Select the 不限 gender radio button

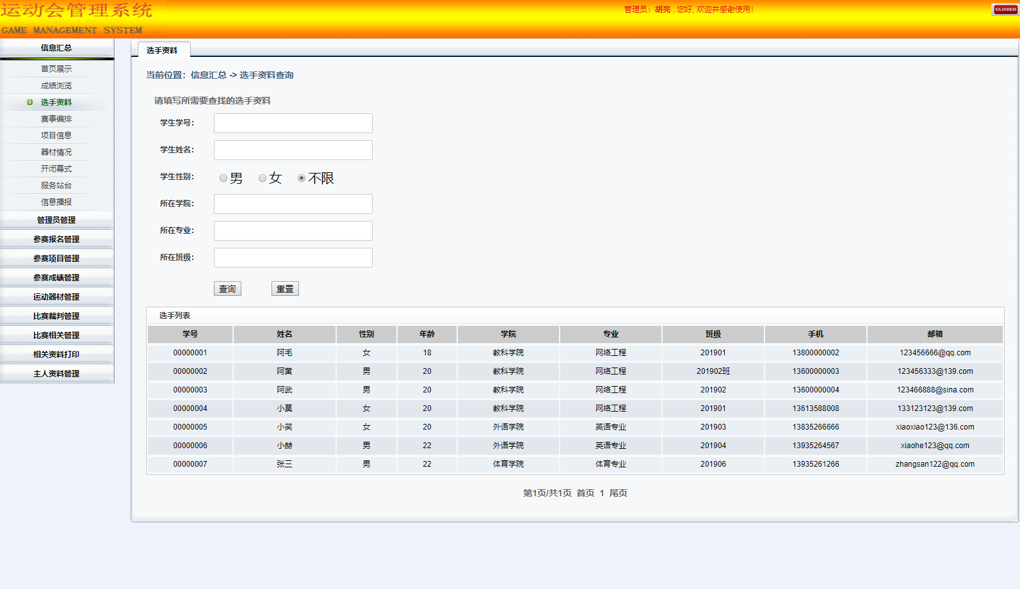pos(302,179)
